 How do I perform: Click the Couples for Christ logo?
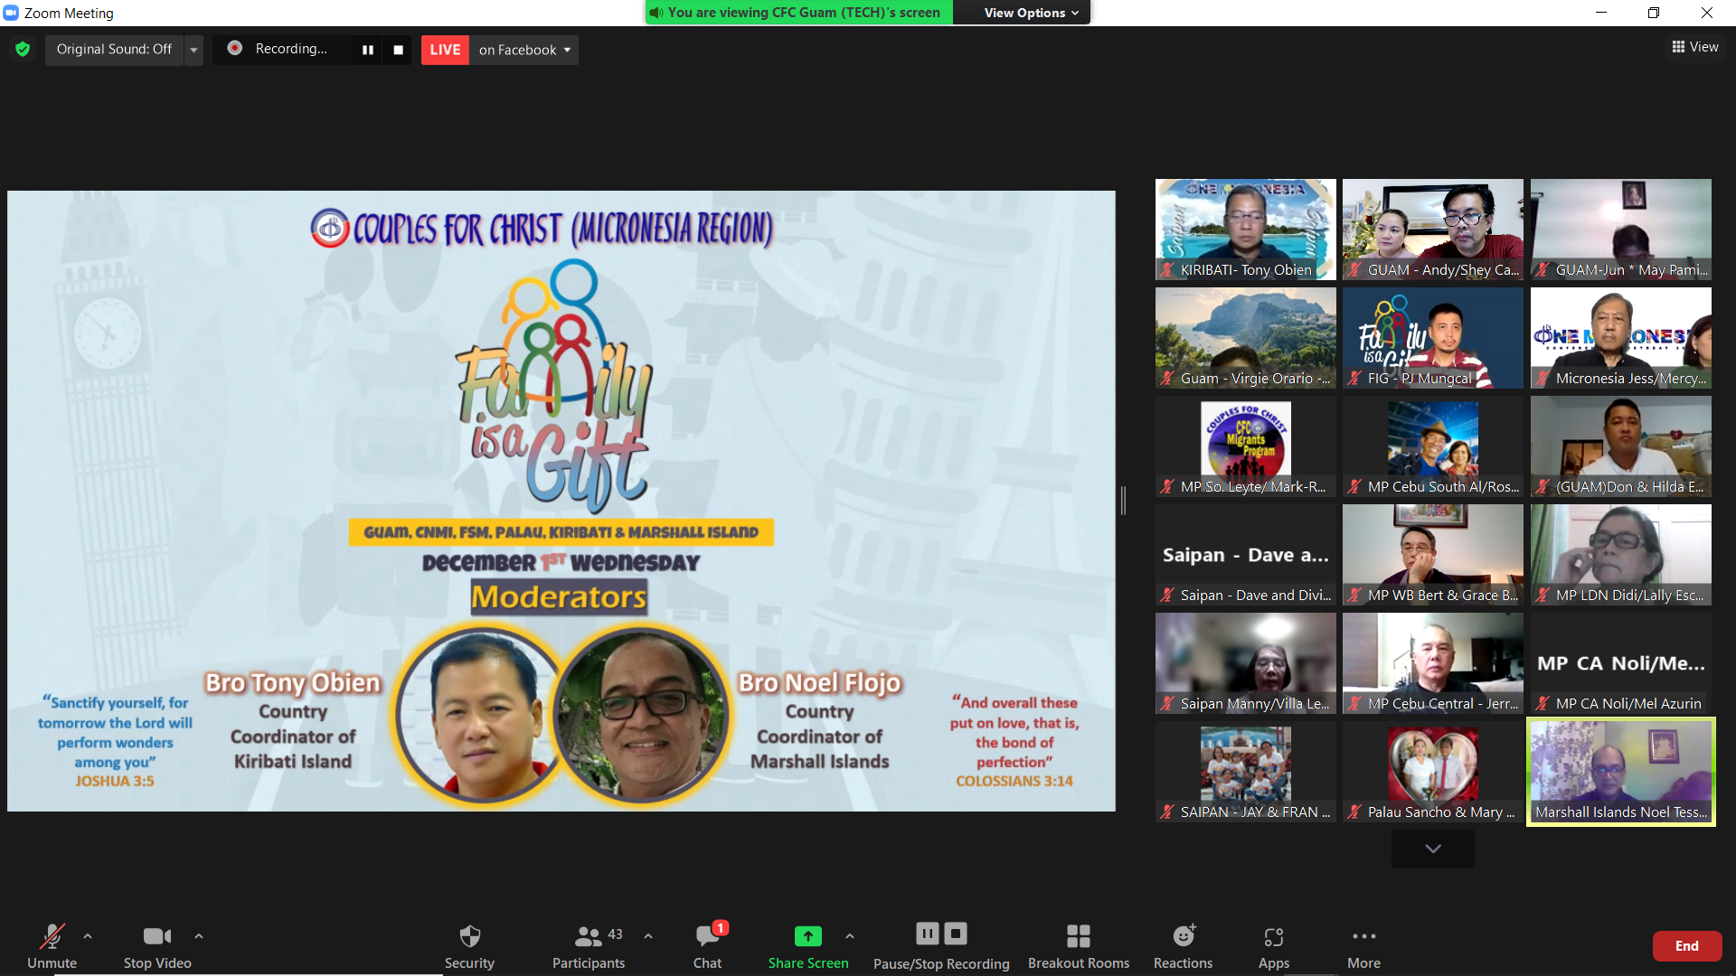pos(330,228)
